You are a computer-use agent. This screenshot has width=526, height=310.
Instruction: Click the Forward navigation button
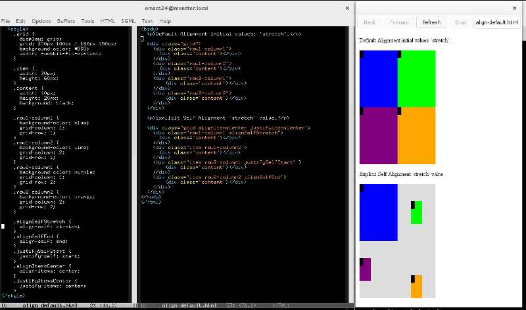coord(399,22)
